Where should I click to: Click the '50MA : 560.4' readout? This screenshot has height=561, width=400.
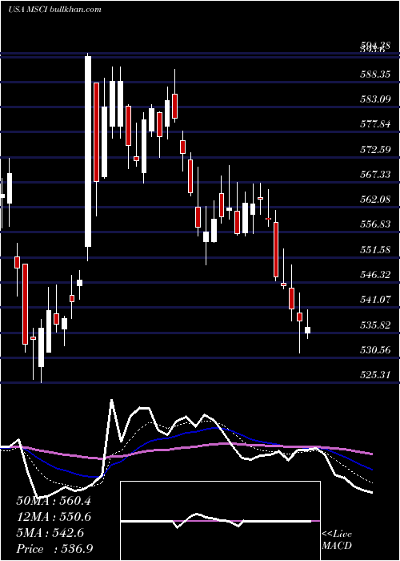(x=54, y=500)
